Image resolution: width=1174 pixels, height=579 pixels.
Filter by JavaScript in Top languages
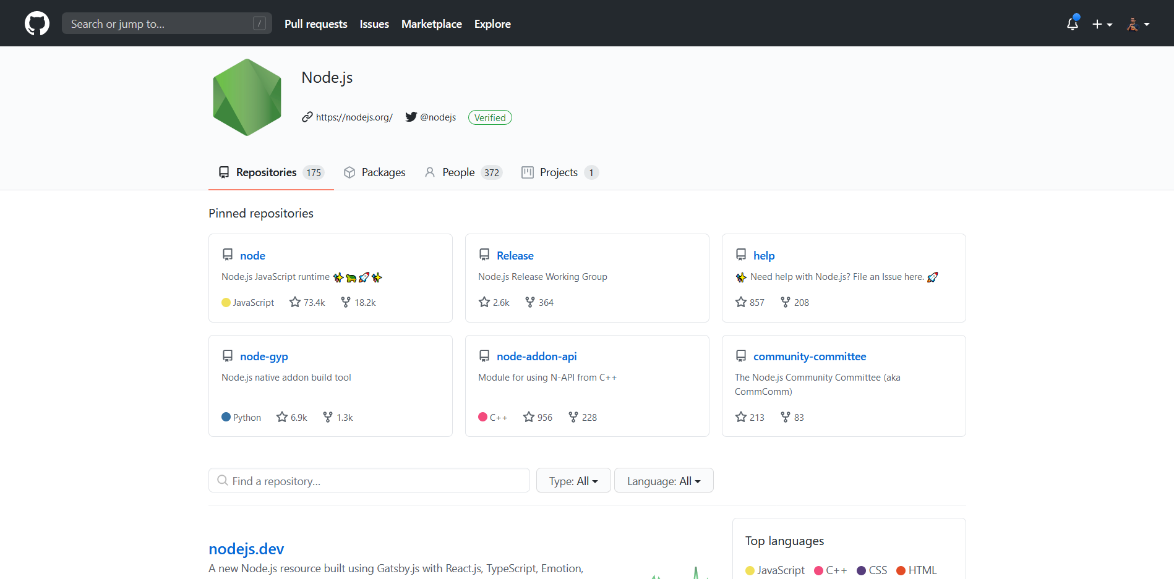[x=775, y=570]
